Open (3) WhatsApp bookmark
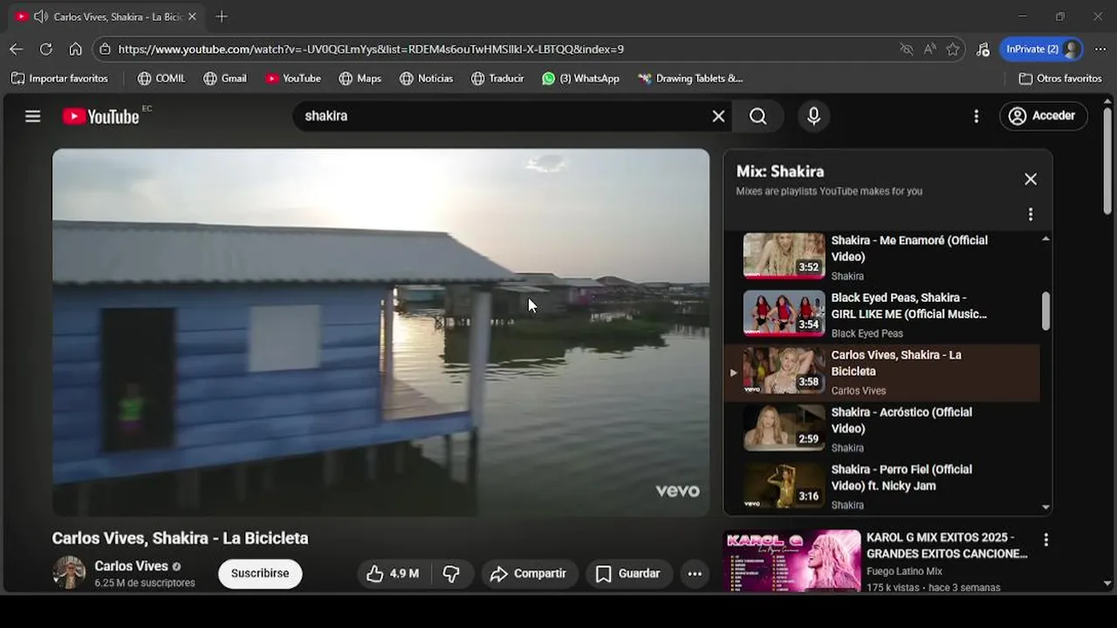 580,78
